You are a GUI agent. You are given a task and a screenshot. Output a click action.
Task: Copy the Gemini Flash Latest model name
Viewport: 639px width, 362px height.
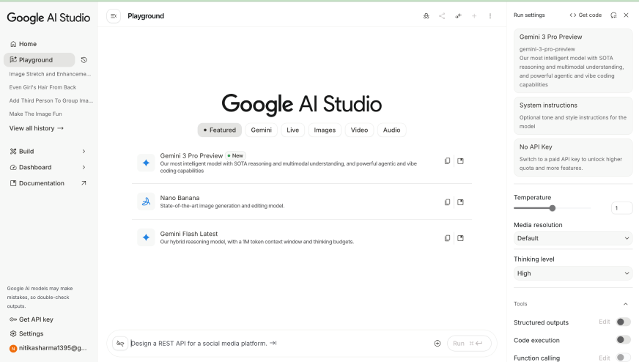click(447, 238)
